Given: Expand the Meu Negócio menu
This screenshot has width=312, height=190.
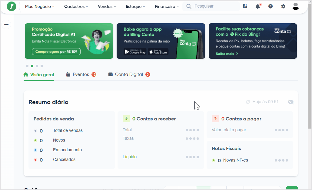Looking at the screenshot, I should (x=40, y=6).
